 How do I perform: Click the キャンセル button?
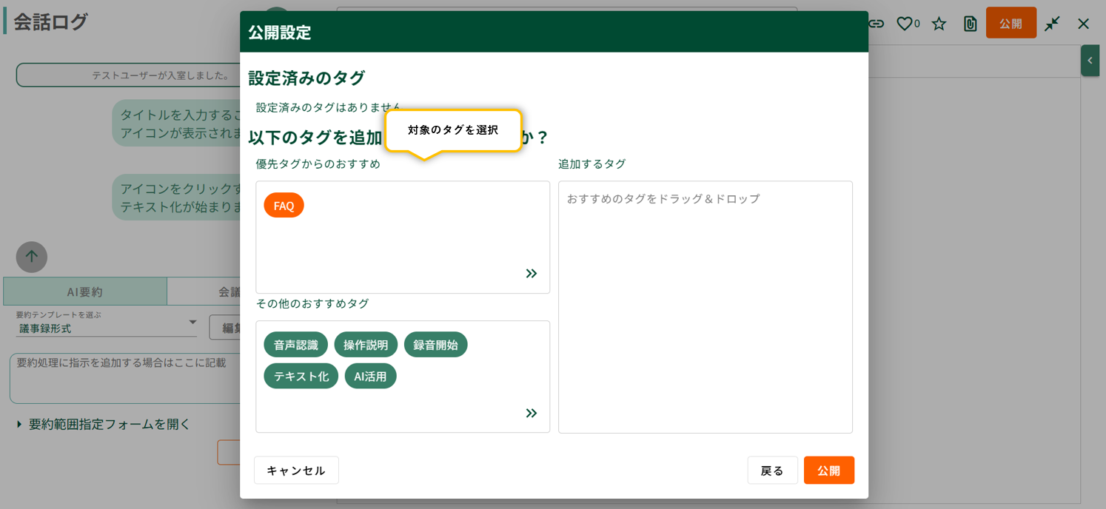coord(296,471)
